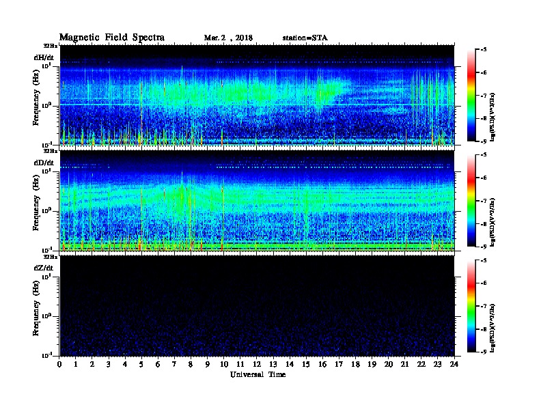Click the dZ/dt spectrogram plot area
541x418 pixels.
point(257,306)
